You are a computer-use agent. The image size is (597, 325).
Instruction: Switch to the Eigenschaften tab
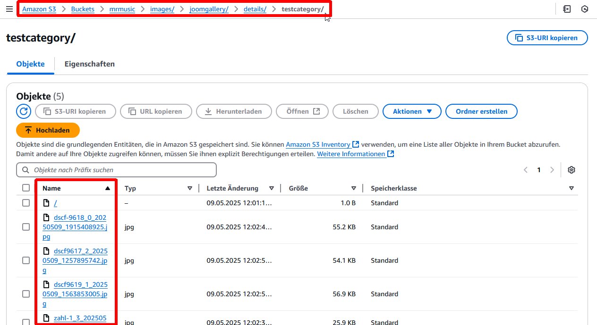click(90, 64)
